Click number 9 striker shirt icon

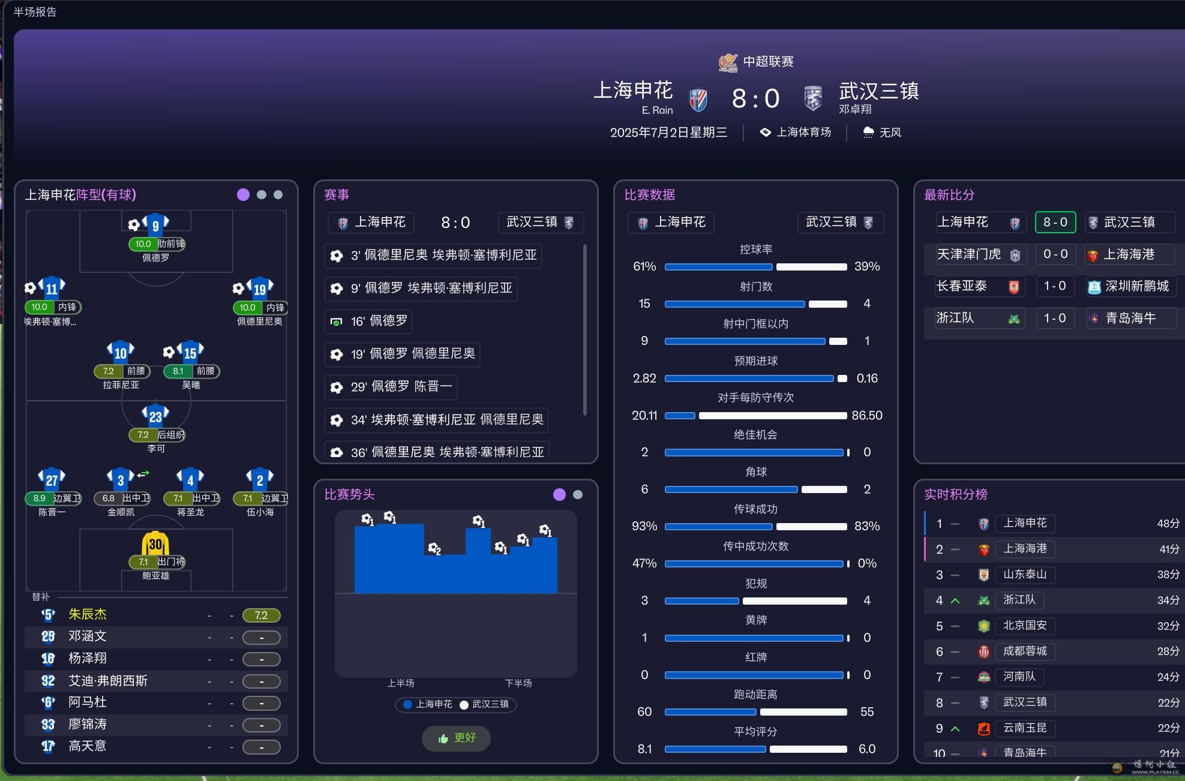pyautogui.click(x=156, y=224)
